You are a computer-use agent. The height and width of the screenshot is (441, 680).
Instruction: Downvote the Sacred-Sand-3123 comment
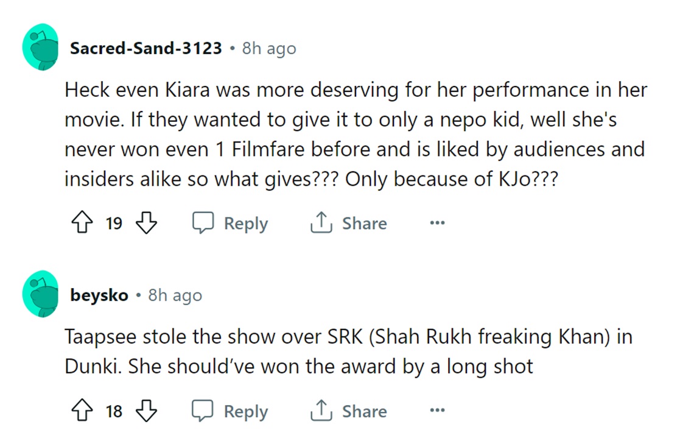tap(145, 224)
